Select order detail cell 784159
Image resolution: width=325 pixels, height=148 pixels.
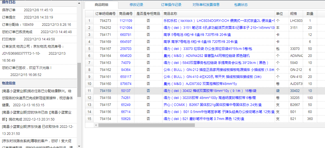[x=105, y=91]
